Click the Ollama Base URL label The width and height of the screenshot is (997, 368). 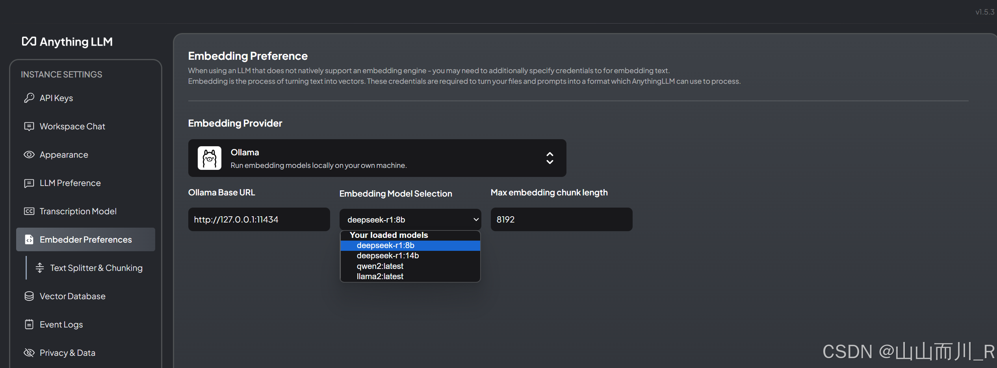222,192
